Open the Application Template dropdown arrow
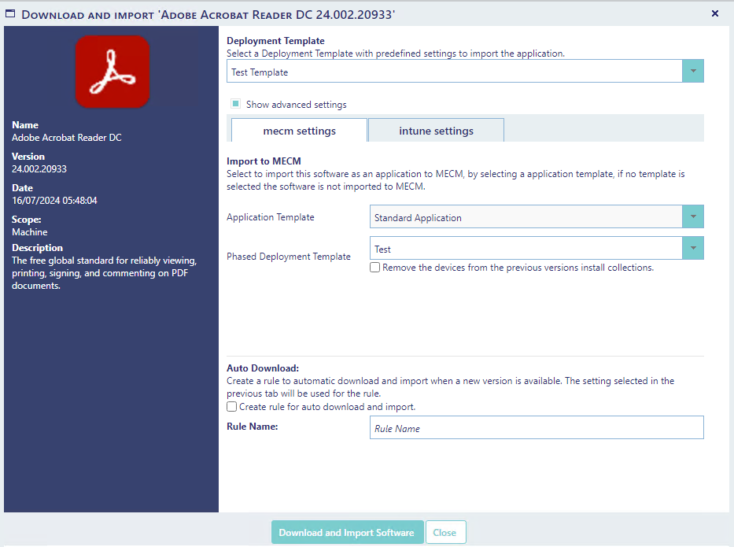This screenshot has width=734, height=547. (693, 217)
